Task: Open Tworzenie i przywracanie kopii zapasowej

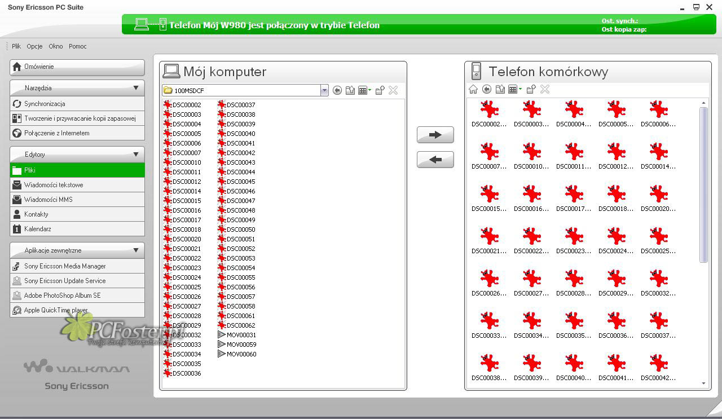Action: tap(77, 118)
